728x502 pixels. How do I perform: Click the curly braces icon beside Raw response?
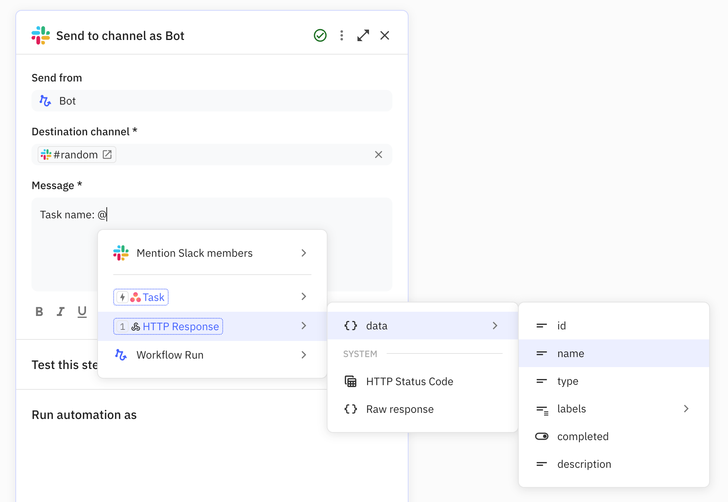click(351, 409)
